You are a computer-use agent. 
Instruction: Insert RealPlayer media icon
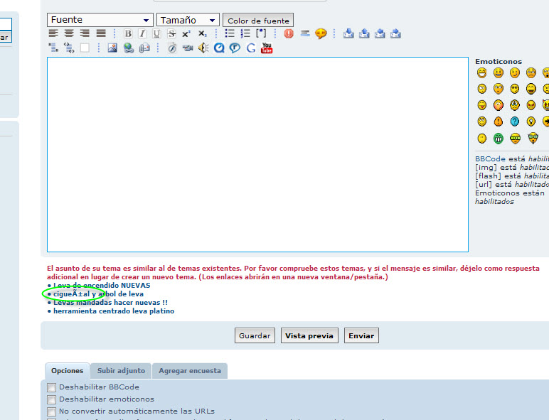(x=235, y=48)
